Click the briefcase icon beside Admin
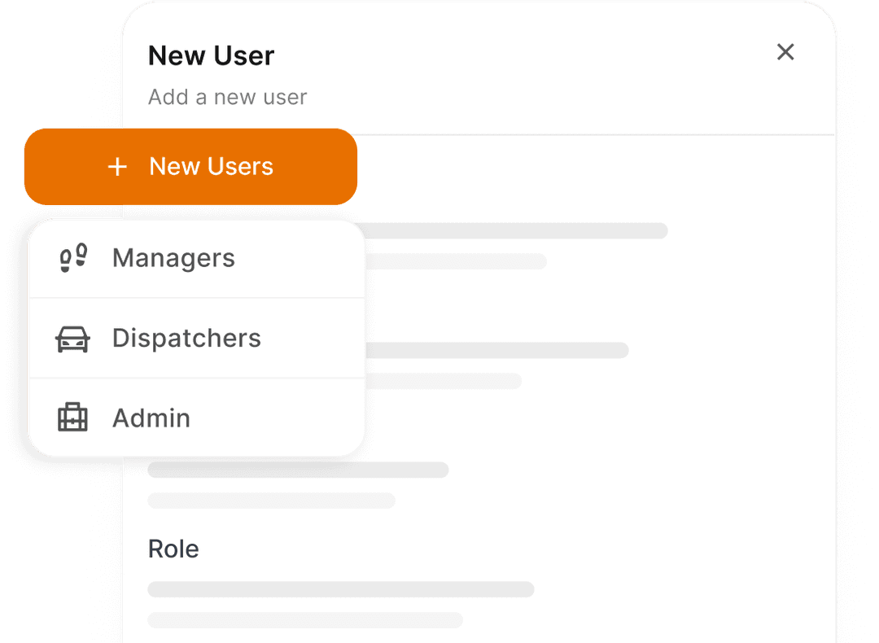879x643 pixels. (73, 418)
